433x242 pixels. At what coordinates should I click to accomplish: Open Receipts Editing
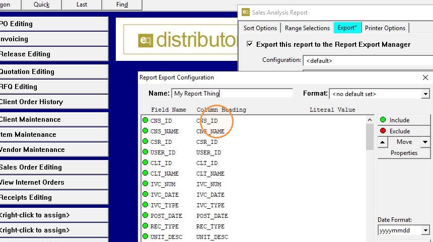53,198
